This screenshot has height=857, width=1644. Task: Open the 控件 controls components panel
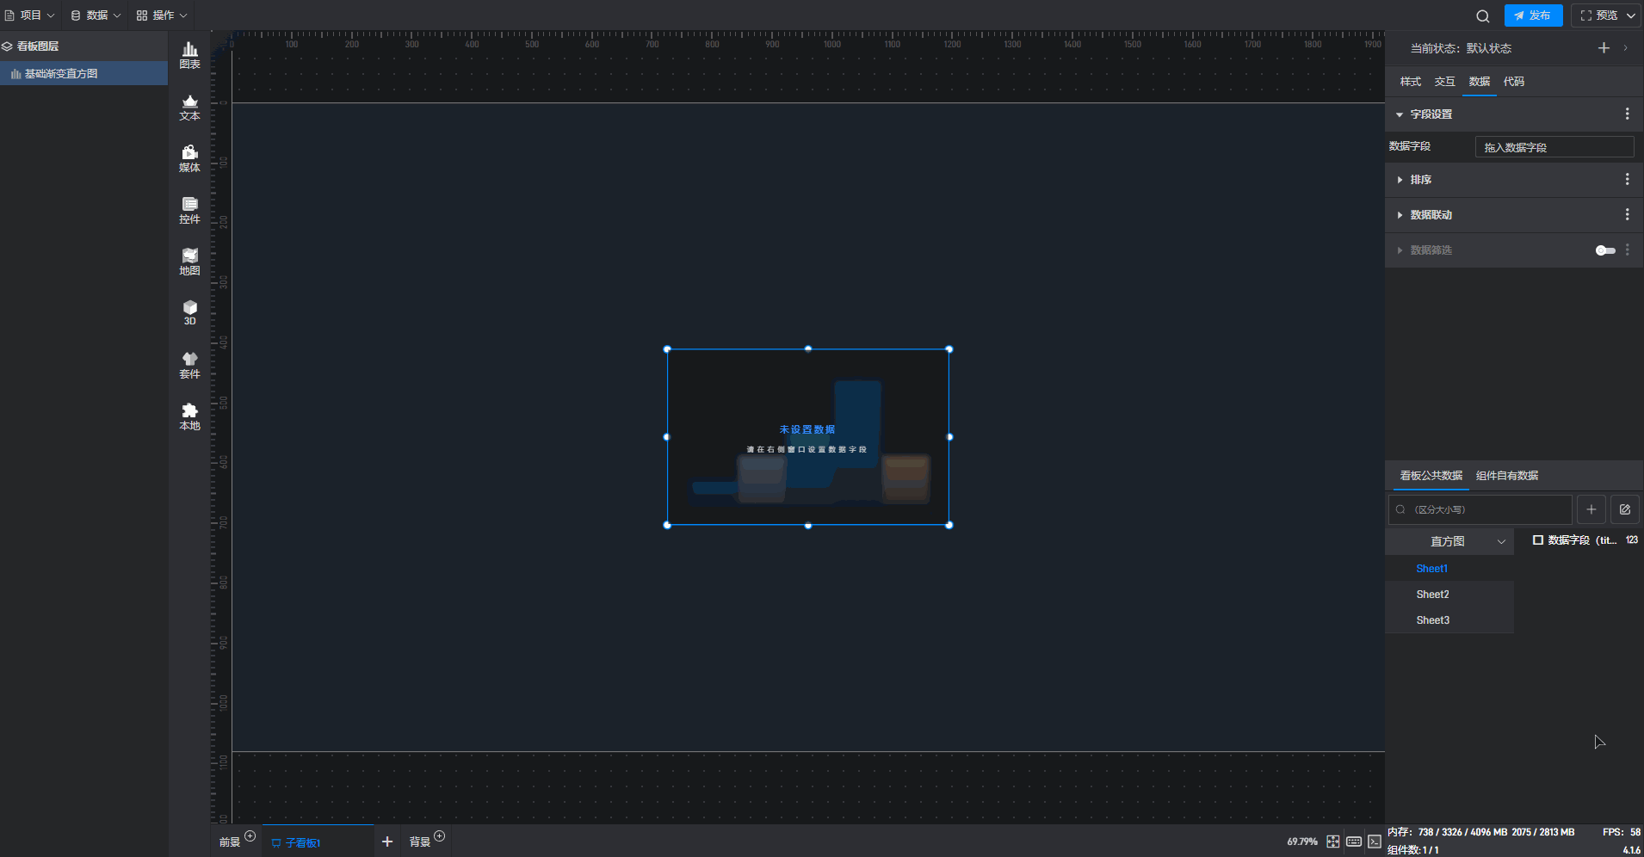(189, 210)
